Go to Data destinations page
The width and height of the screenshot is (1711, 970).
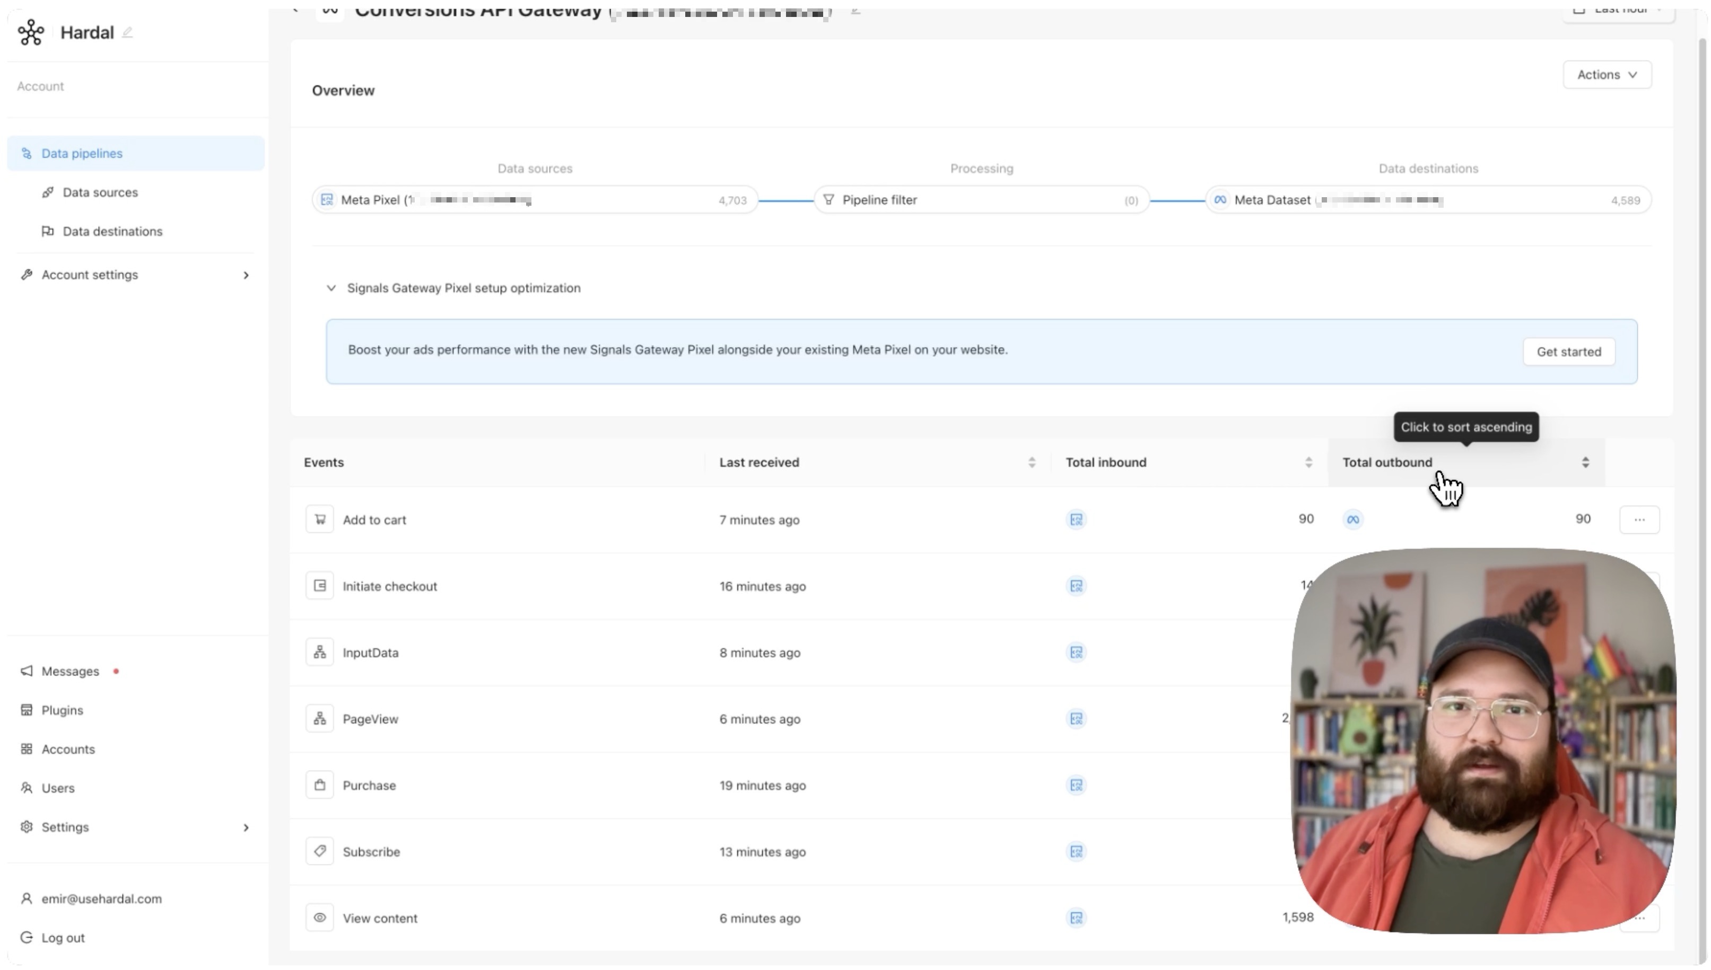(x=112, y=231)
